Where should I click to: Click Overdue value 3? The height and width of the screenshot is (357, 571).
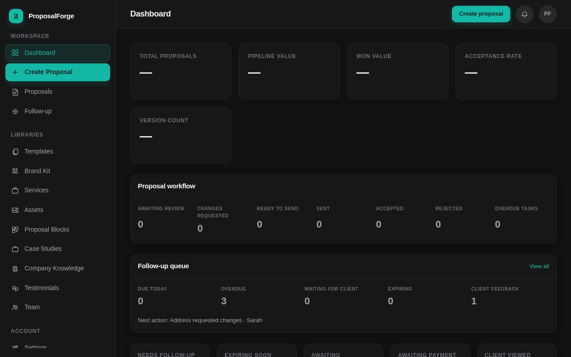(224, 301)
